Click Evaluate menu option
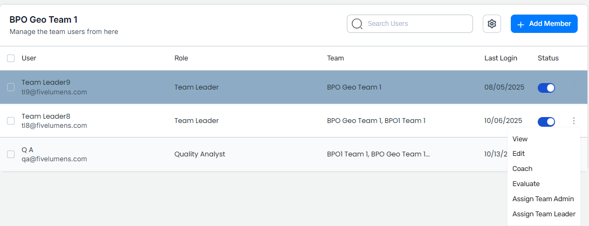Viewport: 589px width, 226px height. point(526,184)
